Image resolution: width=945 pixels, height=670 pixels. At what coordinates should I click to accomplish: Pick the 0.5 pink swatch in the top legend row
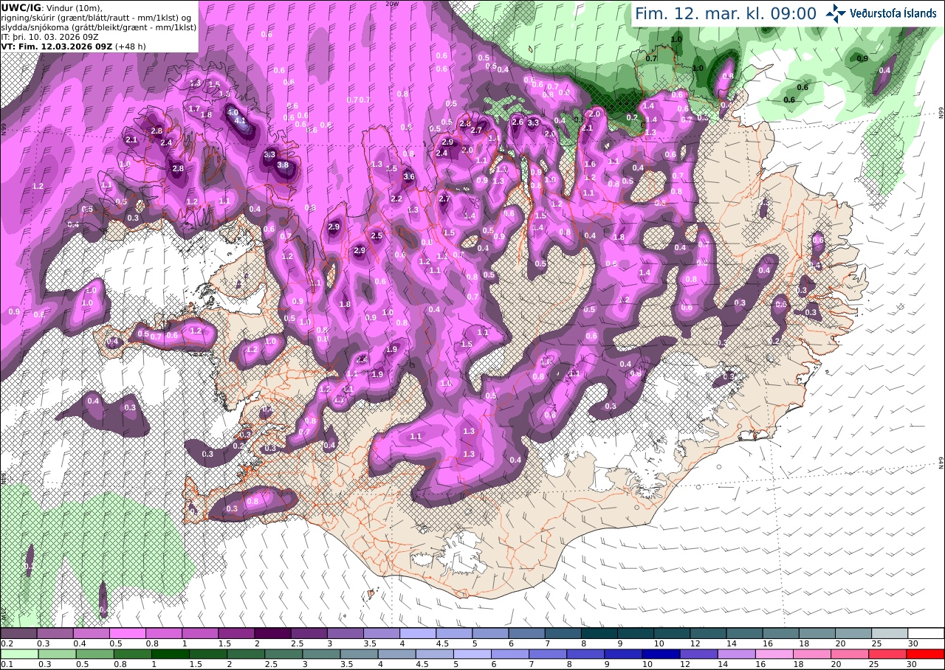tap(127, 633)
